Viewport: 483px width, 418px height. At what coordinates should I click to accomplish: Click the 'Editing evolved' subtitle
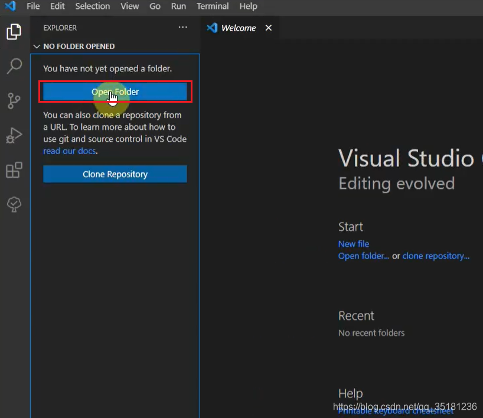pyautogui.click(x=396, y=184)
